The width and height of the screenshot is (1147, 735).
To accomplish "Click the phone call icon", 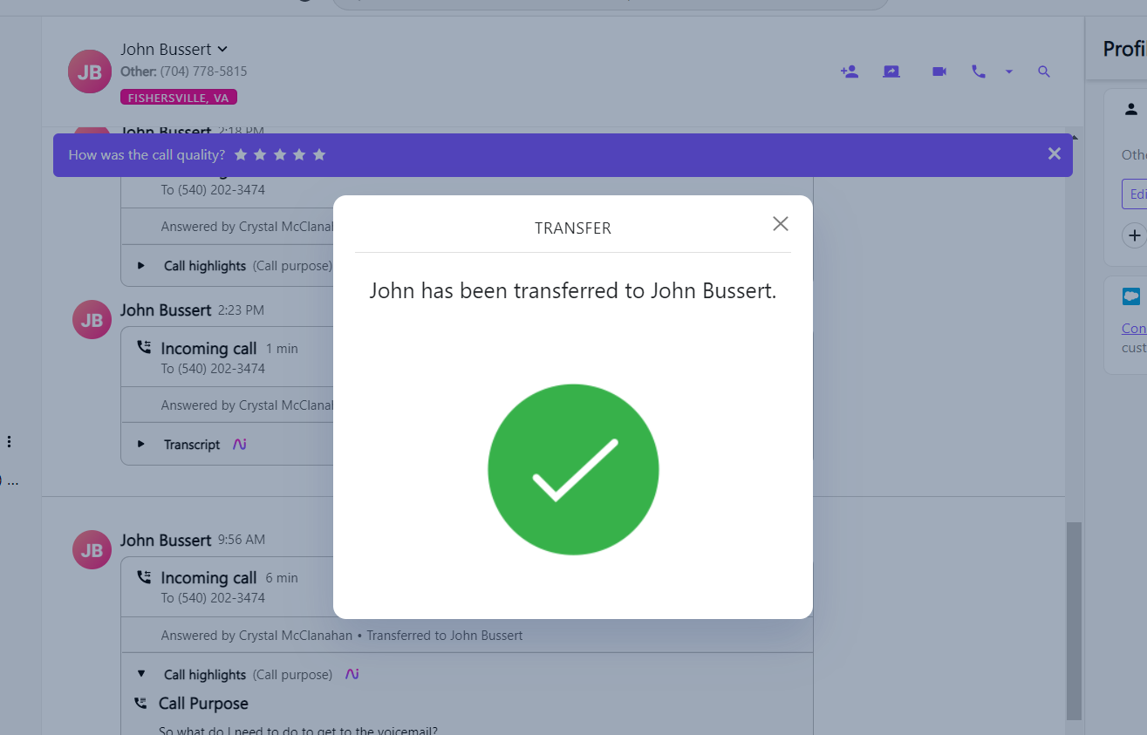I will (x=978, y=71).
